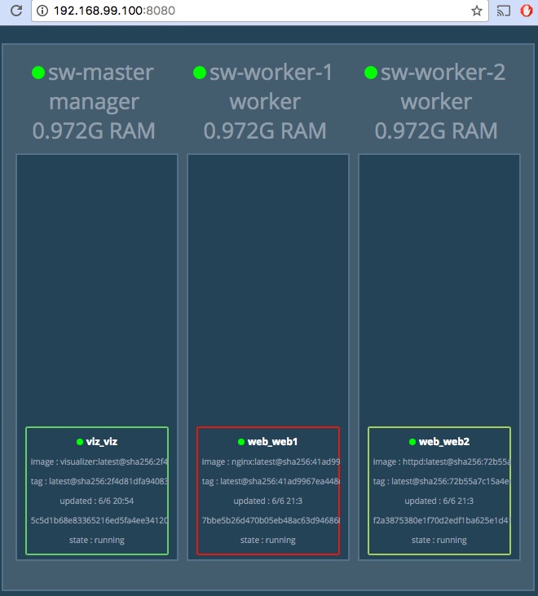Screen dimensions: 538x596
Task: Click state : running in viz_viz card
Action: 97,540
